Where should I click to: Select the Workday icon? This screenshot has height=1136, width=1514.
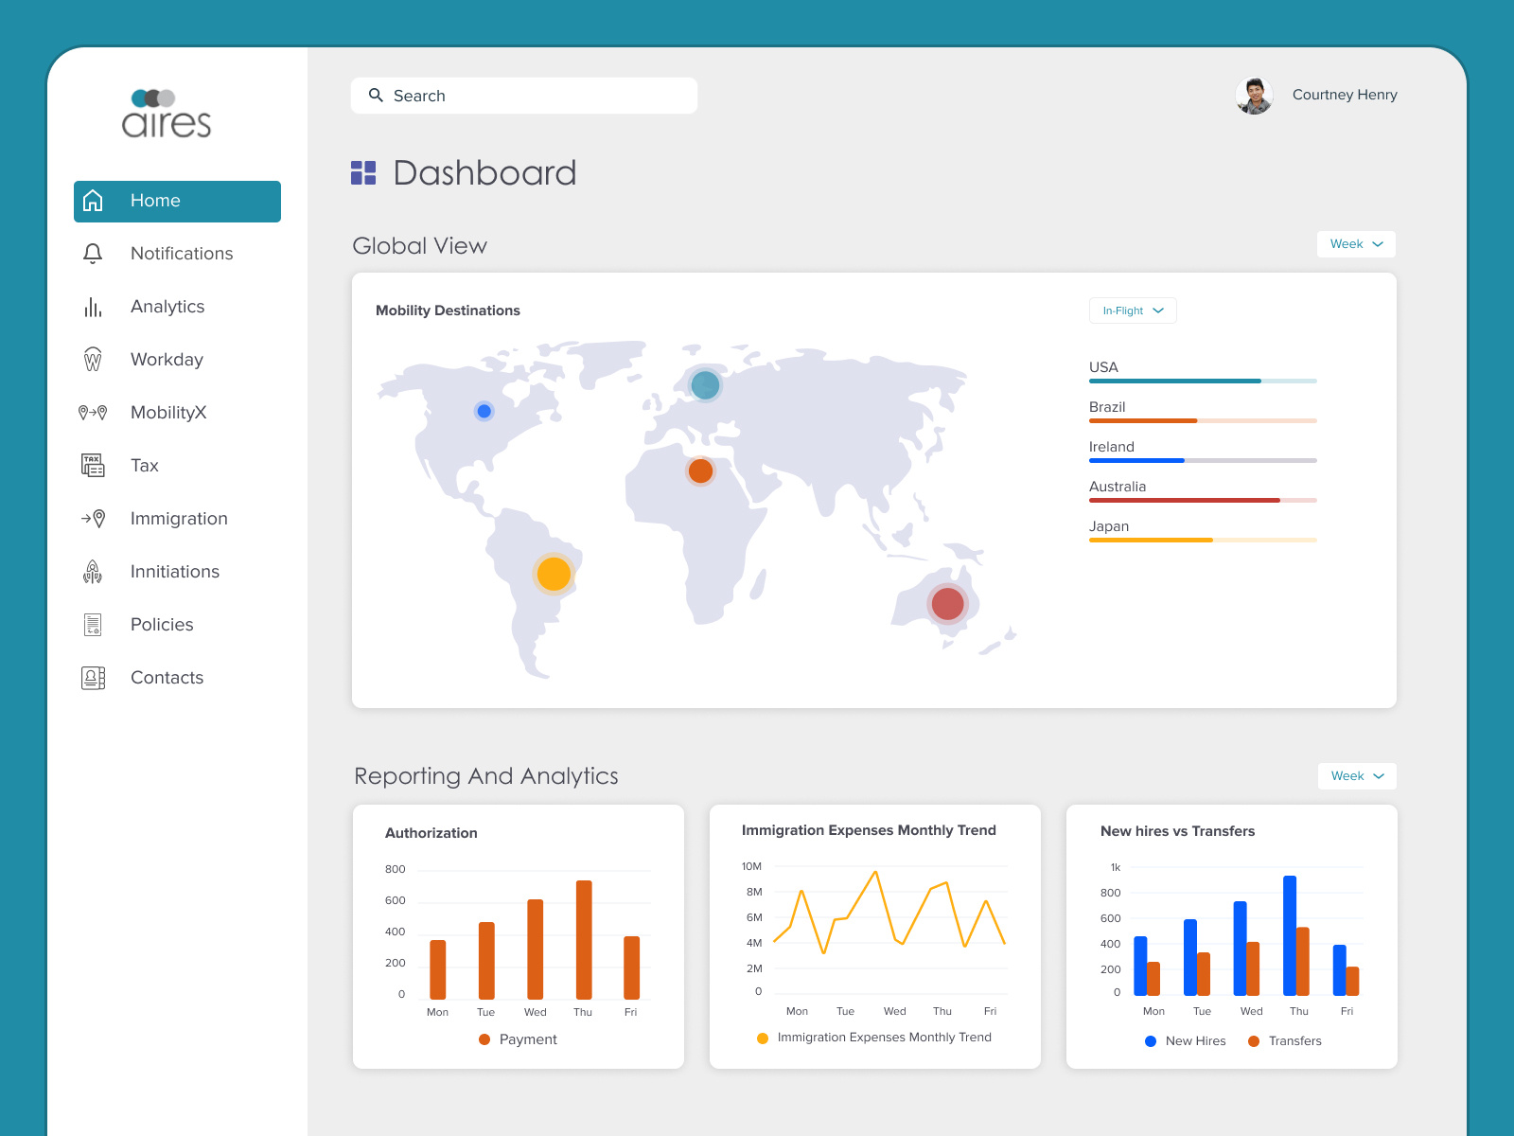point(93,359)
